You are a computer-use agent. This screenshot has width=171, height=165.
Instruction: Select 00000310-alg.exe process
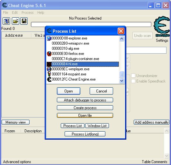pyautogui.click(x=83, y=48)
